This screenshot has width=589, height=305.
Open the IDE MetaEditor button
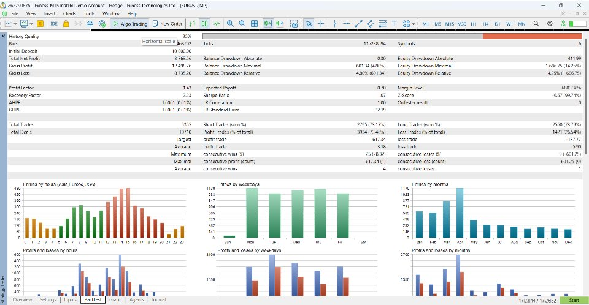54,24
